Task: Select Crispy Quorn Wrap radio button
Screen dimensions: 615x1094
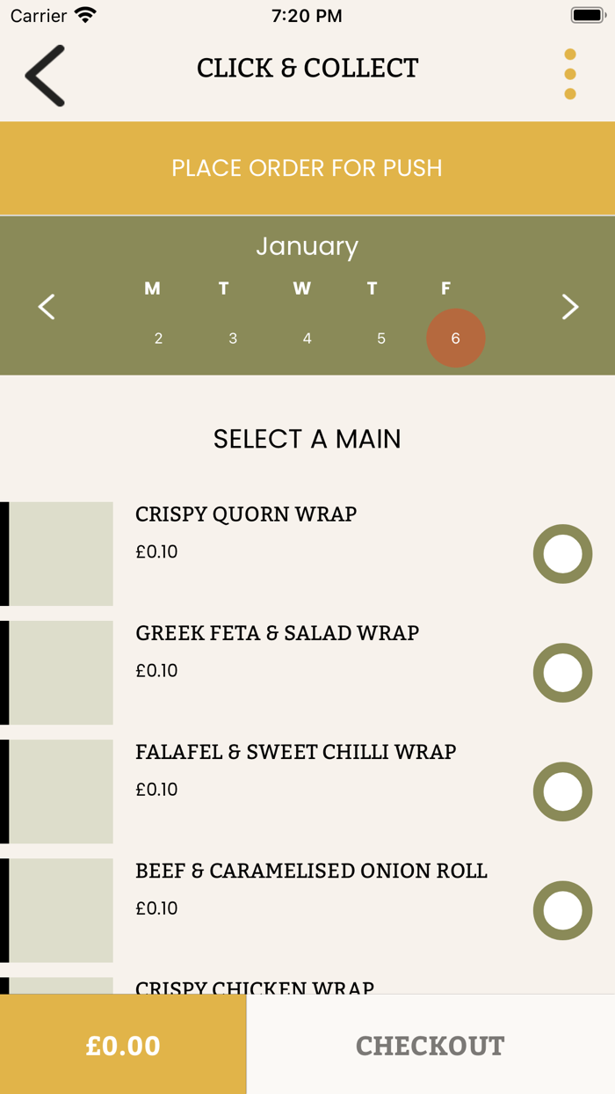Action: tap(562, 554)
